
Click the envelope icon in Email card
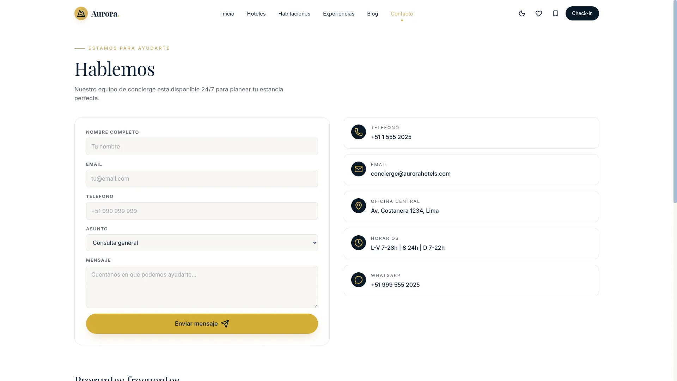[x=359, y=169]
